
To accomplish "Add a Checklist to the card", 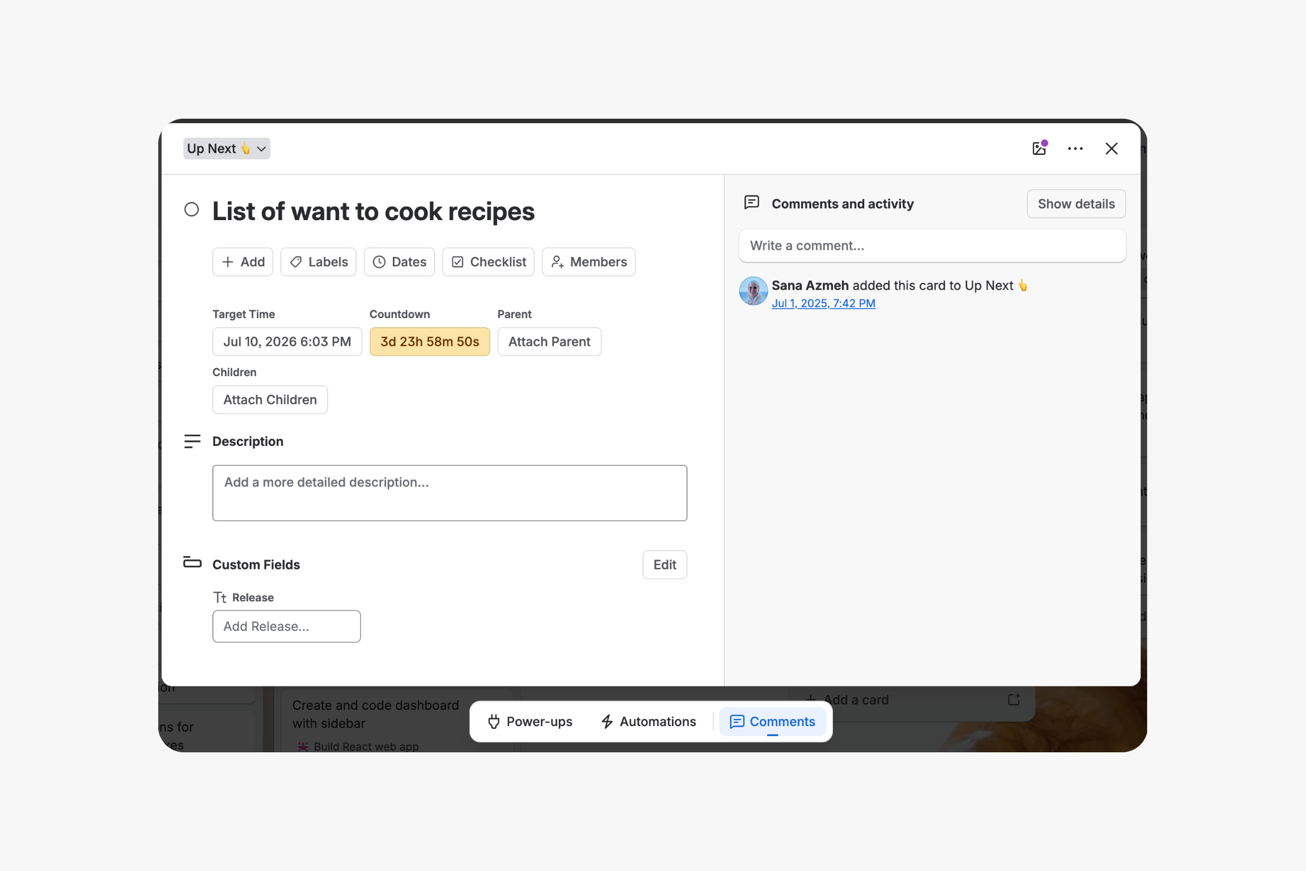I will click(x=489, y=262).
